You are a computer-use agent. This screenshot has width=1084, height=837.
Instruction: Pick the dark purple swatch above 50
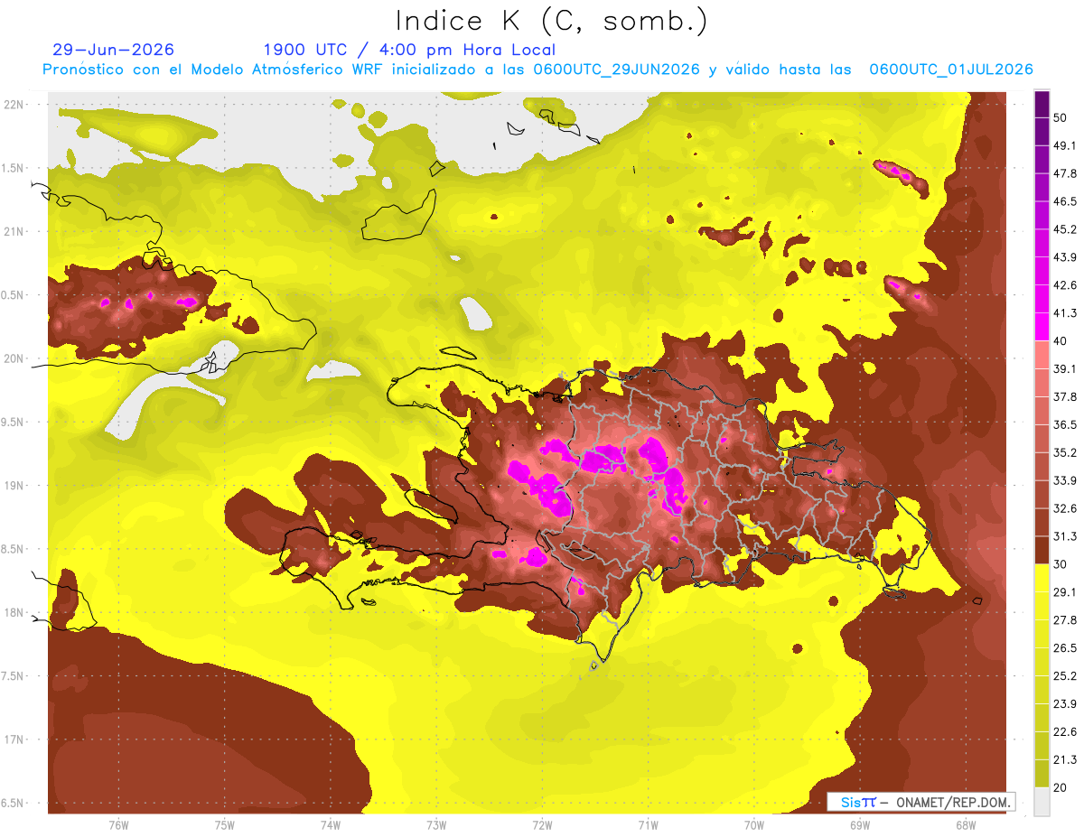(x=1042, y=104)
